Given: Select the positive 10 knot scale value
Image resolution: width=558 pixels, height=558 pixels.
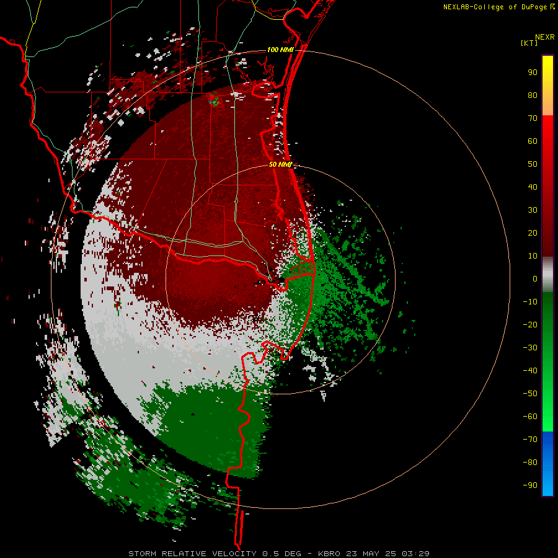Looking at the screenshot, I should pyautogui.click(x=533, y=256).
